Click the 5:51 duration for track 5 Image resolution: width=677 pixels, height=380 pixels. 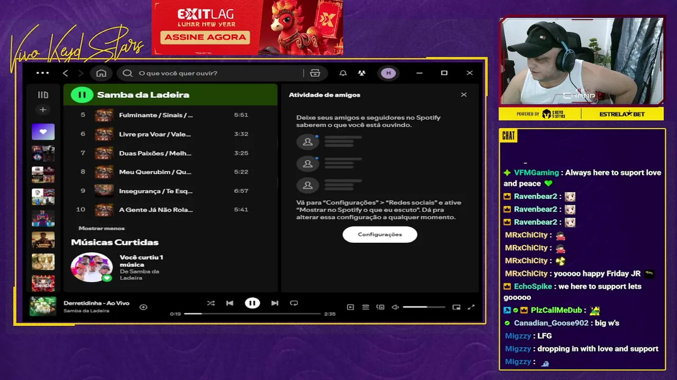click(241, 115)
